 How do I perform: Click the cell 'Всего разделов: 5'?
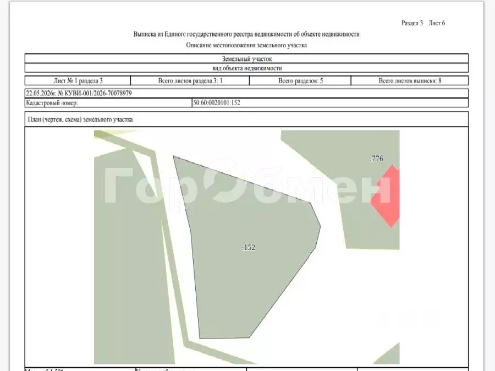pyautogui.click(x=300, y=80)
